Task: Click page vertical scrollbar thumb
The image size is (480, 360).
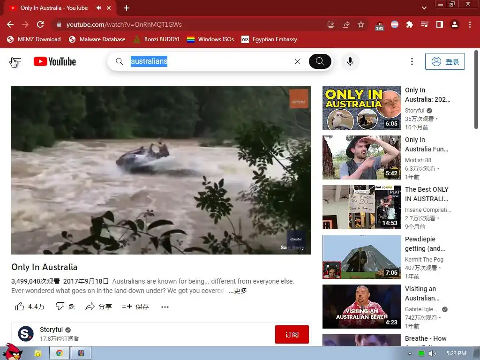Action: (x=476, y=90)
